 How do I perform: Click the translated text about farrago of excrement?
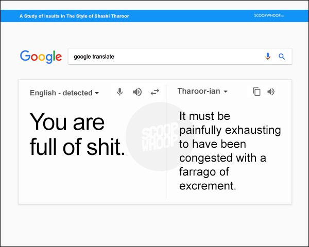pos(230,151)
